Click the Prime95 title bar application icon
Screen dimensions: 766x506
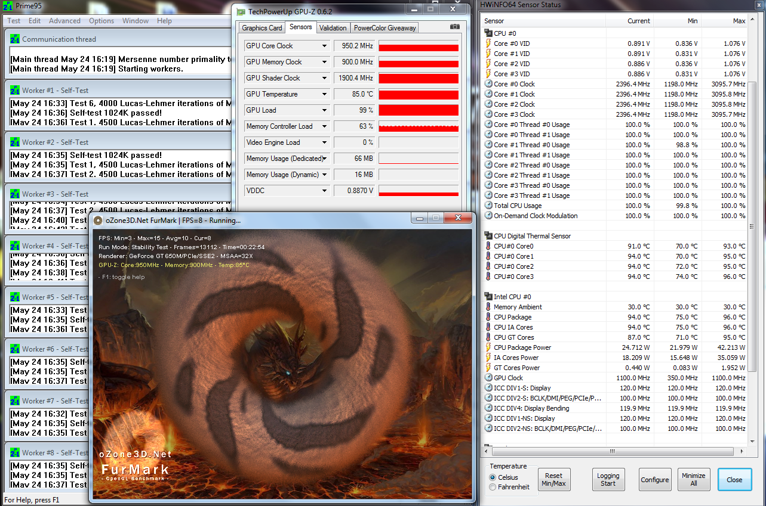coord(7,5)
